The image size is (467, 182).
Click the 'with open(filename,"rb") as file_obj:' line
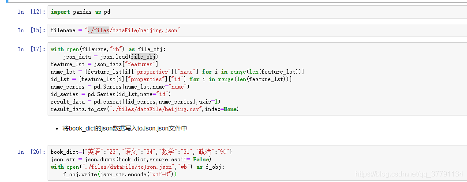(108, 49)
